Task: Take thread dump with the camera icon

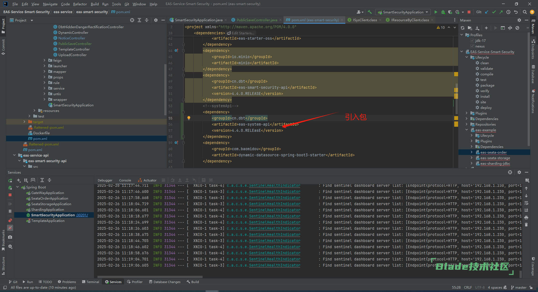Action: (10, 237)
